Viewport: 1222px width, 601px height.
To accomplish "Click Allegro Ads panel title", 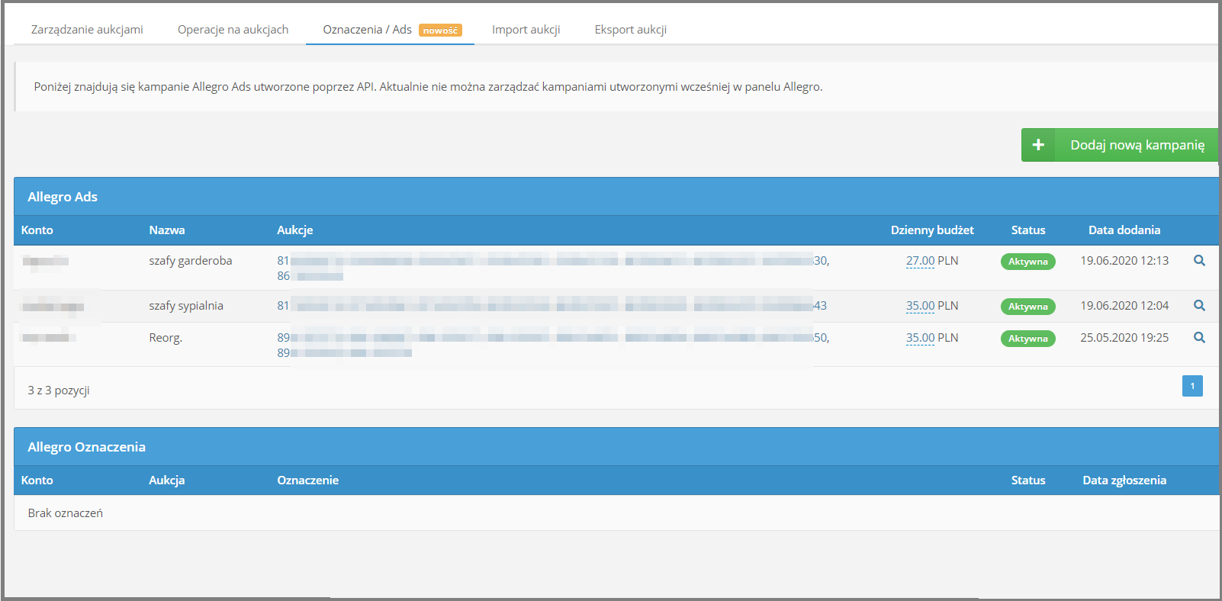I will tap(63, 197).
